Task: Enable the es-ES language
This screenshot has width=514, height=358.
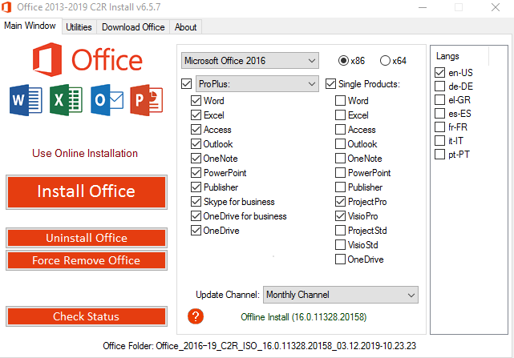Action: click(439, 114)
